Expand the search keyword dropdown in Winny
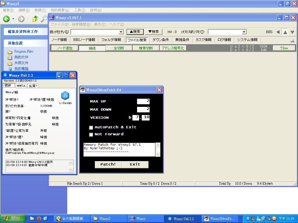The width and height of the screenshot is (298, 223). 121,32
